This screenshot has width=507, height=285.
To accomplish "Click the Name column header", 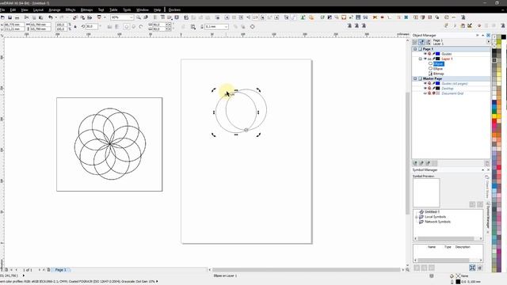I will pos(432,247).
